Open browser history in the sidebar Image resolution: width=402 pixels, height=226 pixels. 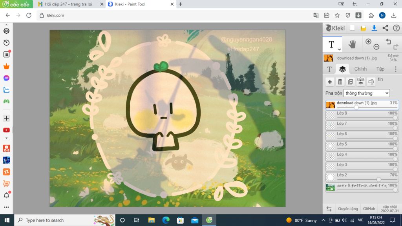point(6,42)
